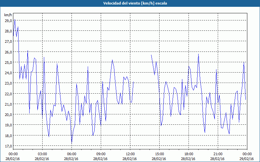Screen dimensions: 260x162
Task: Click the 21:00 time axis label
Action: [218, 154]
